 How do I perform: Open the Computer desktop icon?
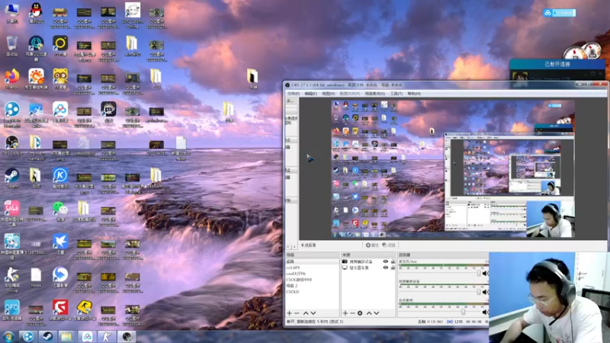click(x=11, y=12)
